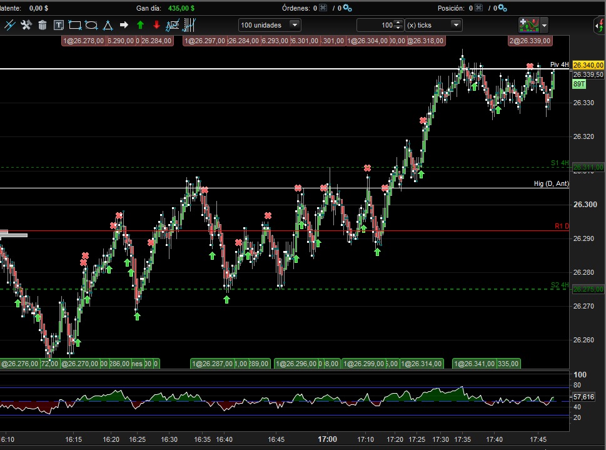The image size is (606, 450).
Task: Increase the tick count stepper value
Action: point(398,23)
